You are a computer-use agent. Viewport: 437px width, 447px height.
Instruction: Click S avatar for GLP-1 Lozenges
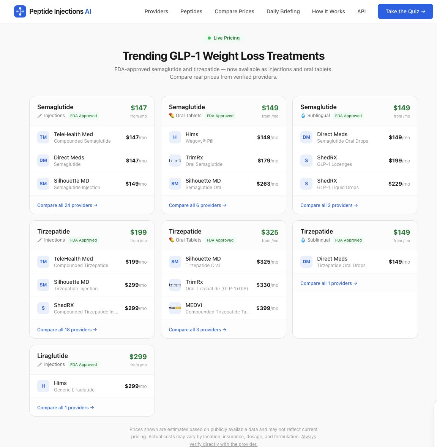click(306, 161)
